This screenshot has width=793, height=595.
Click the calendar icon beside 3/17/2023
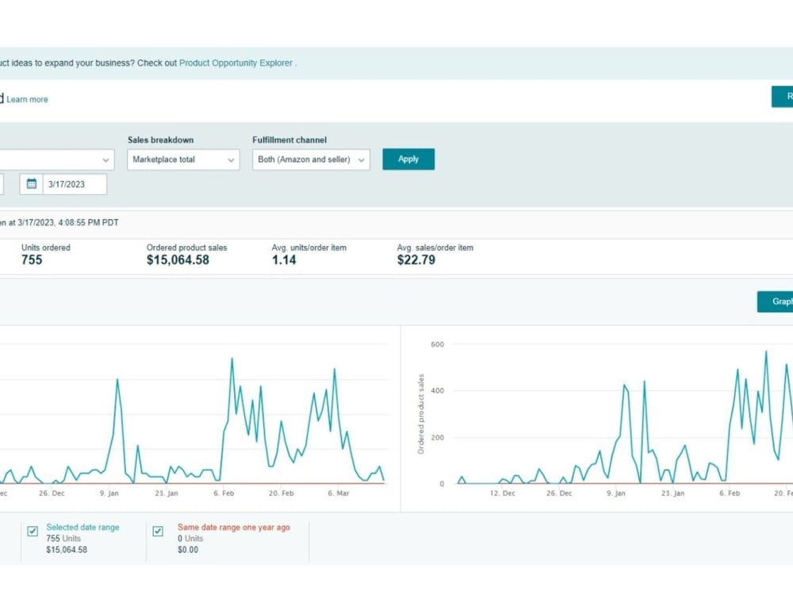tap(32, 184)
